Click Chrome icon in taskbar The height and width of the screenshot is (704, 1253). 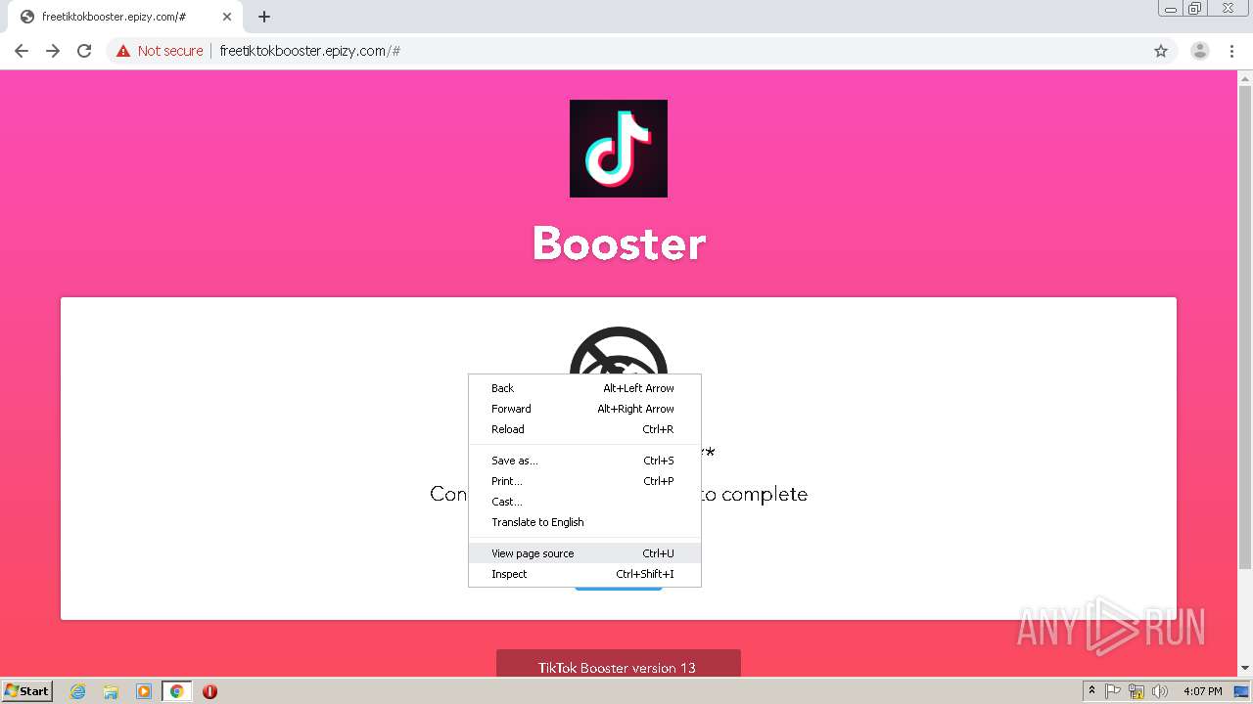click(176, 691)
